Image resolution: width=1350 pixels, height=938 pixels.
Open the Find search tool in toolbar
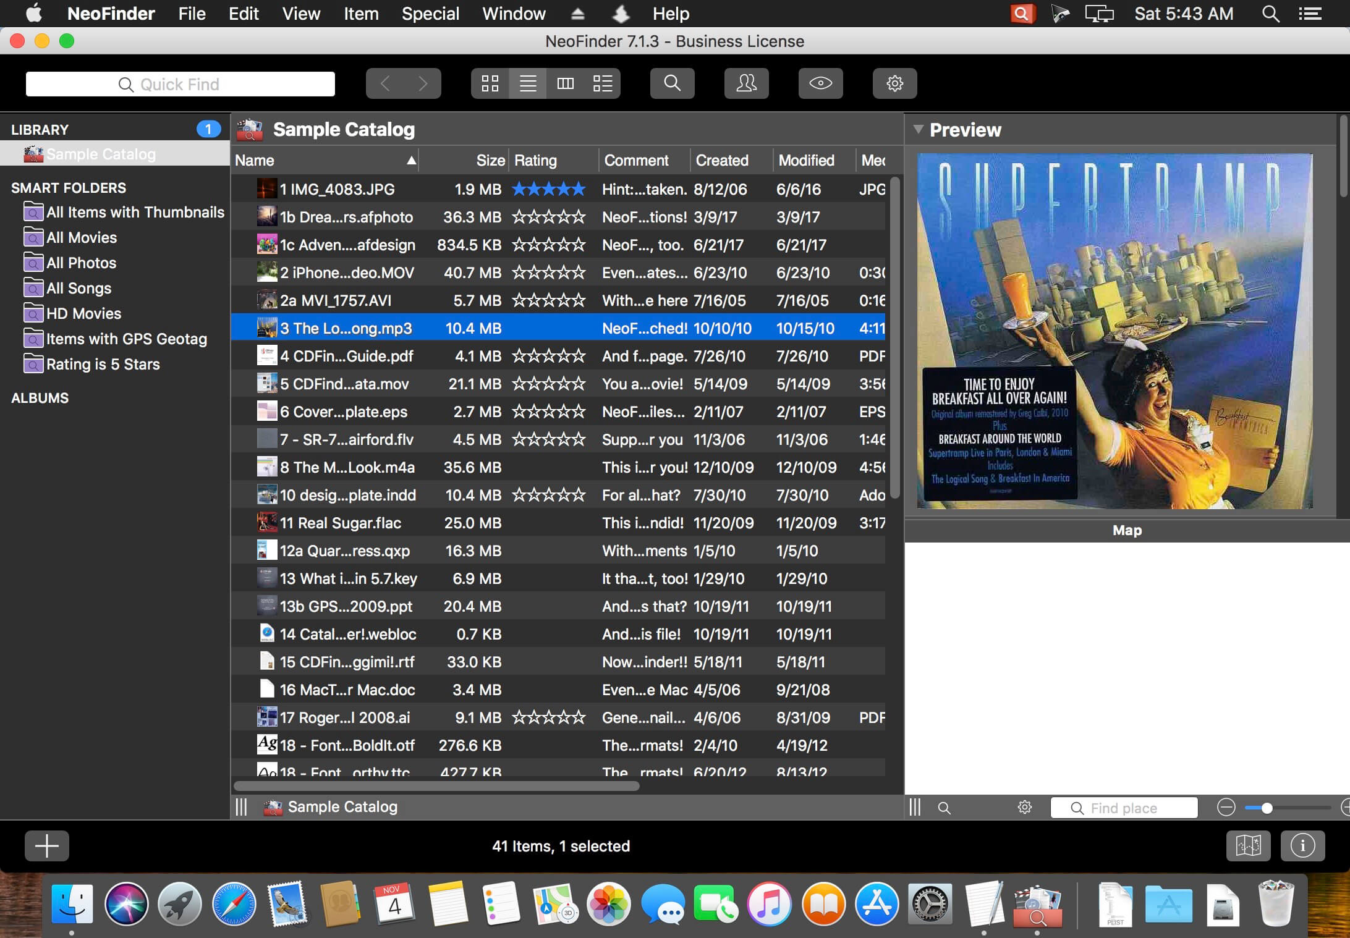pos(672,83)
